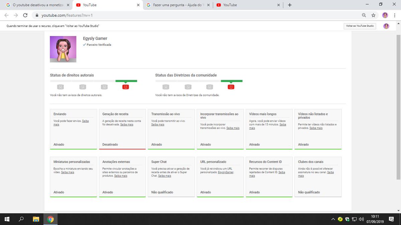Click 'Saiba mais' in Anotações externas card
Viewport: 401px width, 225px height.
121,176
